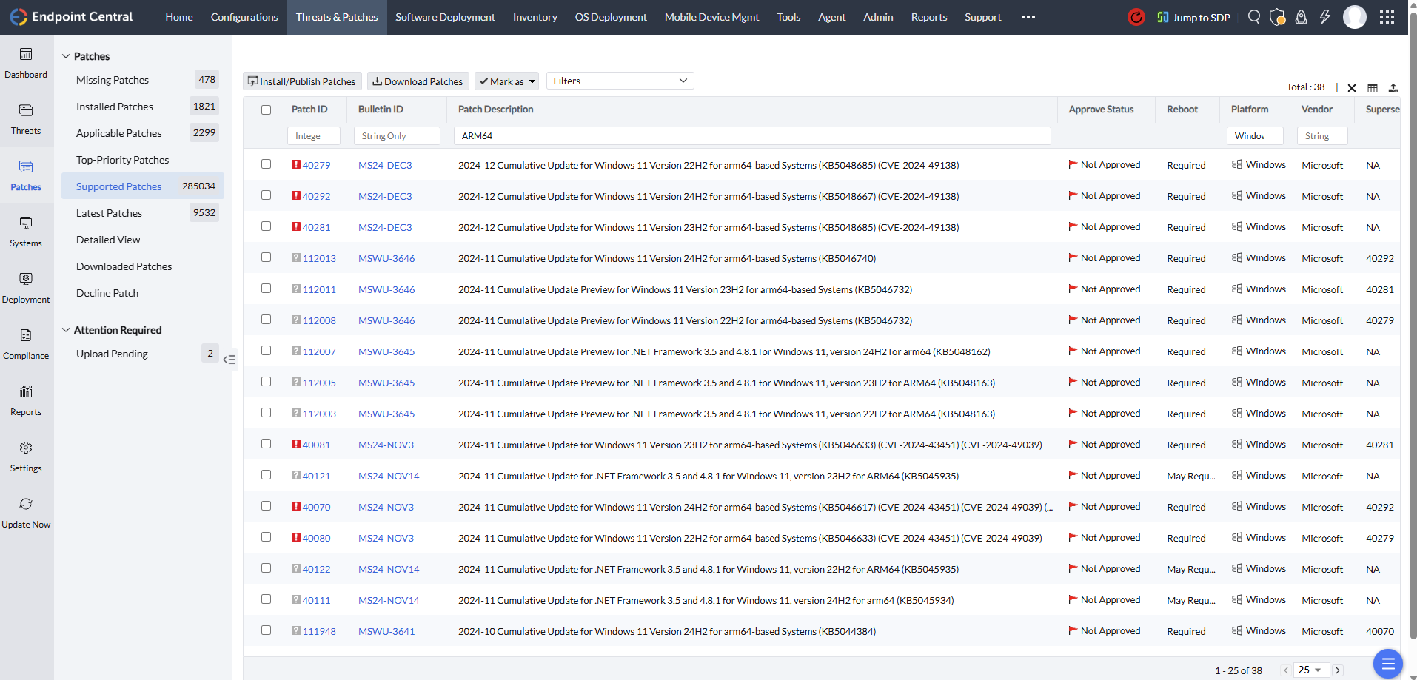Open the shield security alerts icon
The height and width of the screenshot is (680, 1417).
point(1277,17)
